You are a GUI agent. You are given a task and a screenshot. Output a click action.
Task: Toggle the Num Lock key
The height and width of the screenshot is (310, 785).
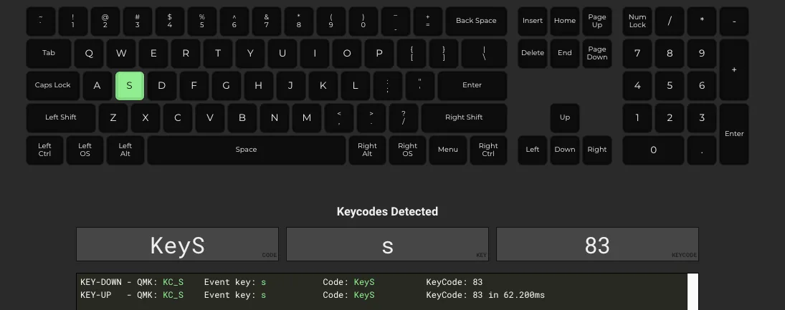pyautogui.click(x=637, y=21)
